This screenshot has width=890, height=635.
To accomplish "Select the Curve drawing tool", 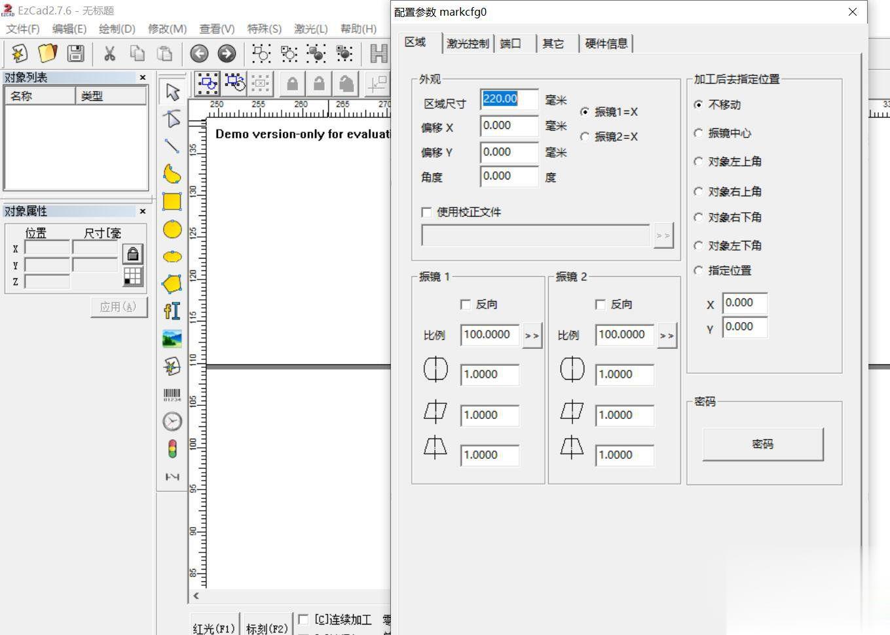I will pyautogui.click(x=172, y=174).
